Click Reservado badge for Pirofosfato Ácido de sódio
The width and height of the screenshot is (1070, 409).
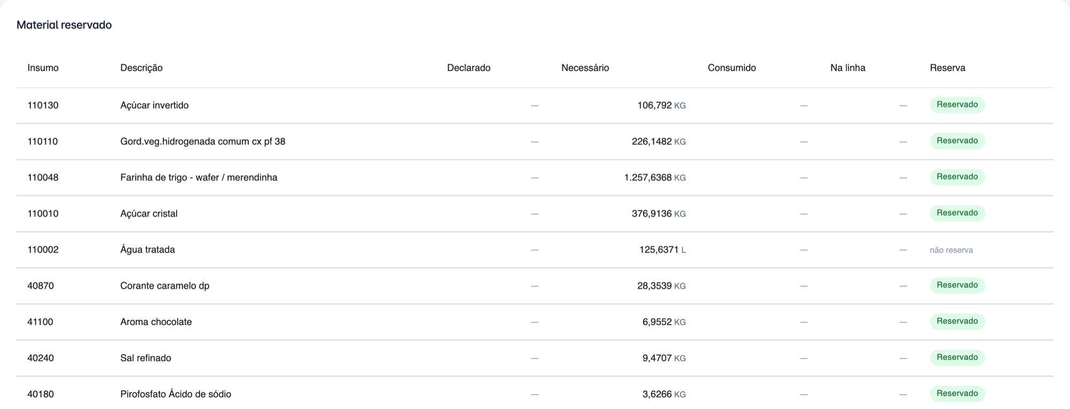[x=957, y=393]
